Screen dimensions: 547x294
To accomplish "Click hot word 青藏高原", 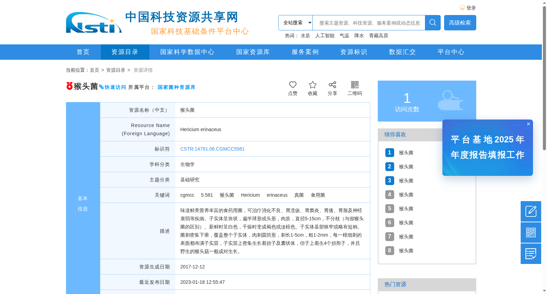I will (378, 36).
